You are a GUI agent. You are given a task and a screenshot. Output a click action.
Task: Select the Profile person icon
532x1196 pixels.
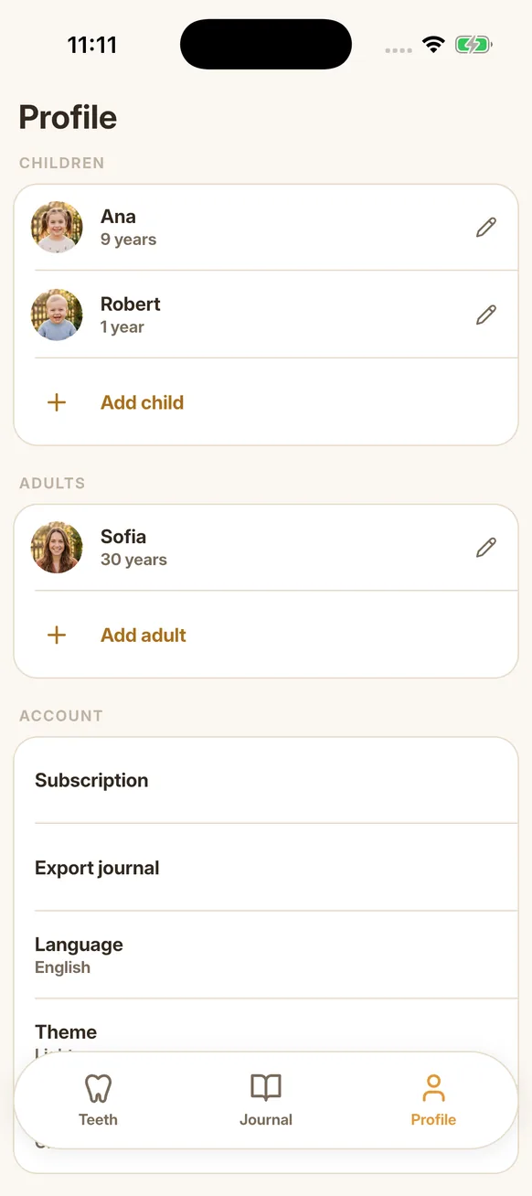(433, 1088)
